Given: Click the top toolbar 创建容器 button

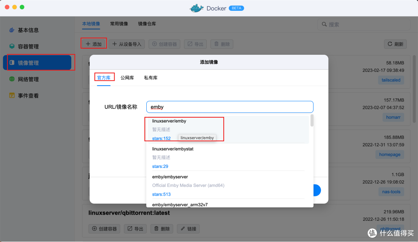Looking at the screenshot, I should [x=164, y=44].
